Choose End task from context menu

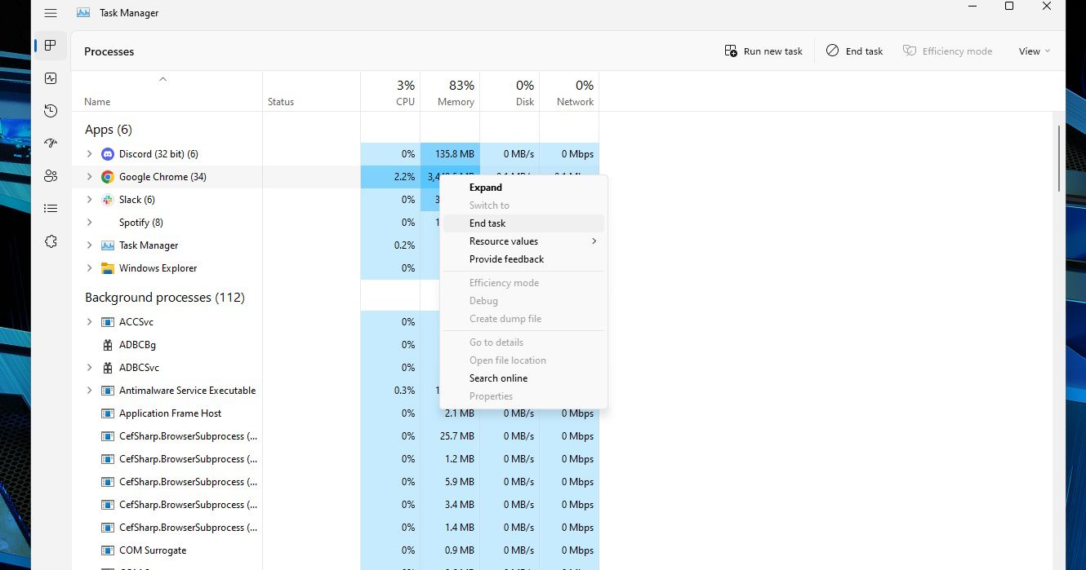pyautogui.click(x=487, y=223)
